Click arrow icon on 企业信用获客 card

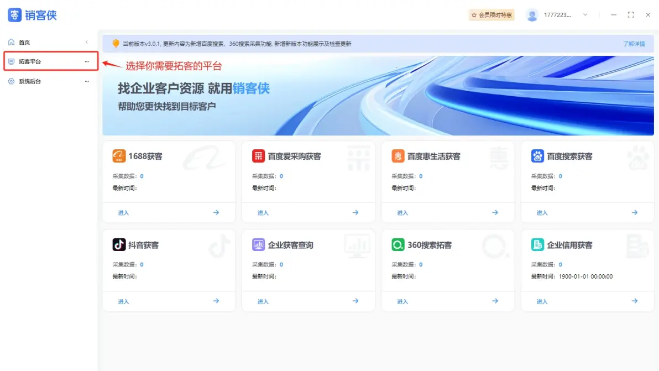[x=635, y=301]
